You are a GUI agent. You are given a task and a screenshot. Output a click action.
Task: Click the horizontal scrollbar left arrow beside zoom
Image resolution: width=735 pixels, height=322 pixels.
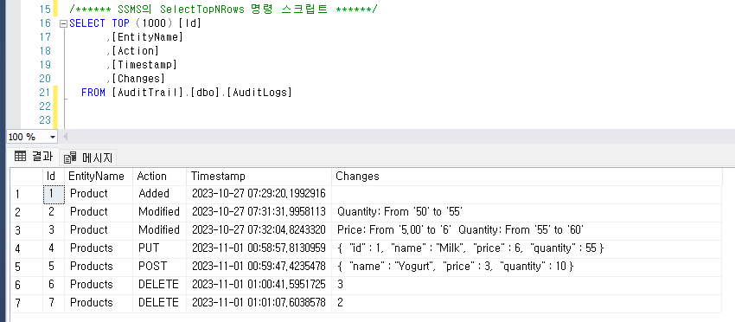pos(65,137)
